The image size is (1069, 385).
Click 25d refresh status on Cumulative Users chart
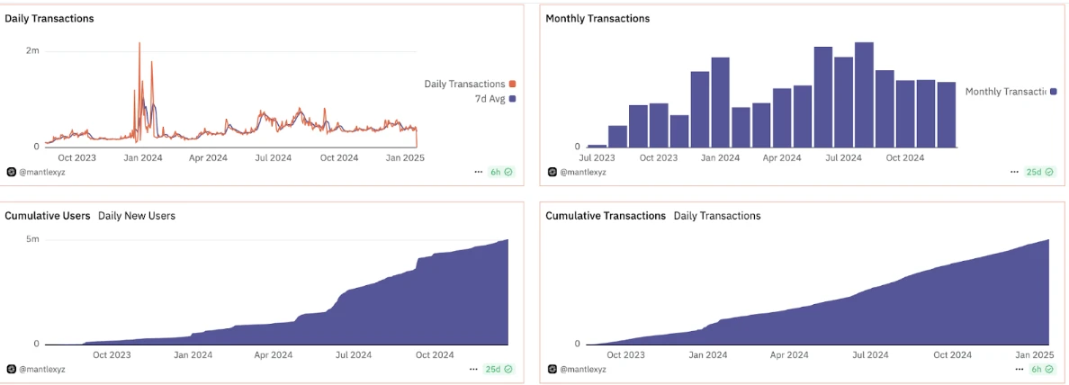(x=498, y=369)
